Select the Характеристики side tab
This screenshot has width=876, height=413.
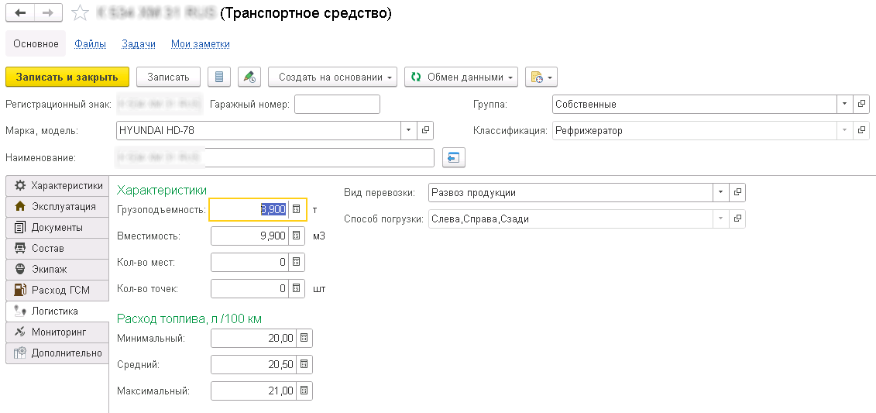pyautogui.click(x=57, y=185)
